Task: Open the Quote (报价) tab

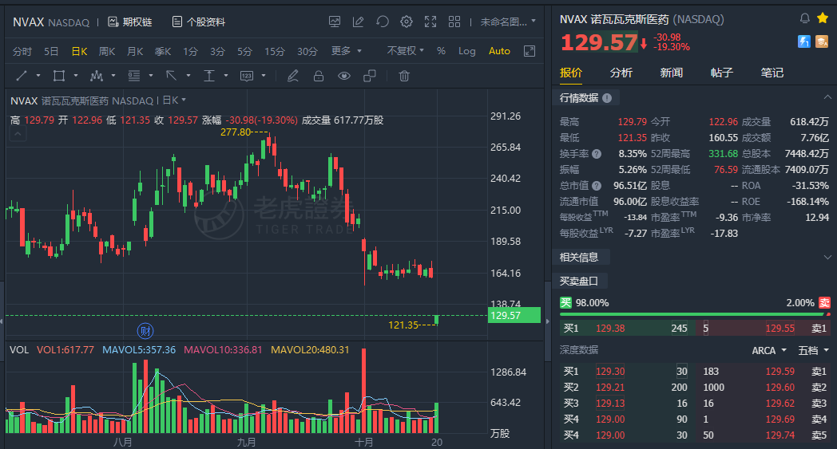Action: [570, 73]
